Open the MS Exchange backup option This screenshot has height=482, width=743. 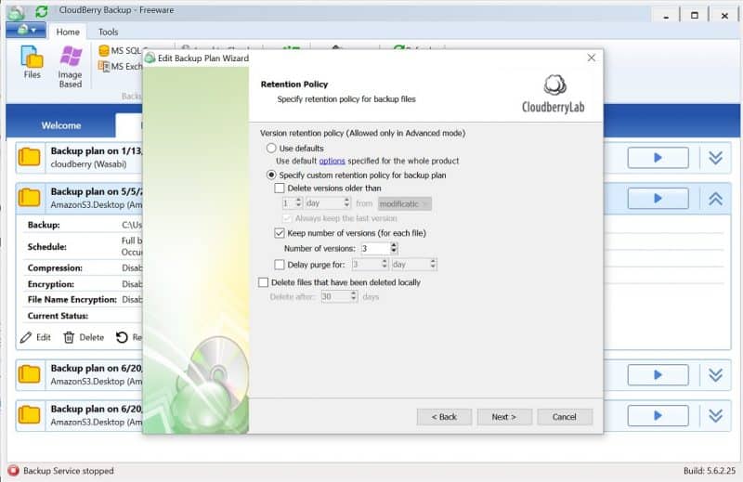(x=121, y=66)
